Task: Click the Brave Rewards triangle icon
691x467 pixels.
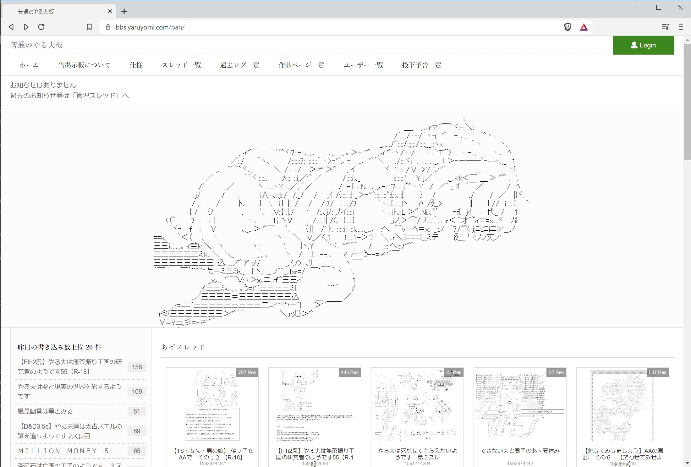Action: click(x=584, y=27)
